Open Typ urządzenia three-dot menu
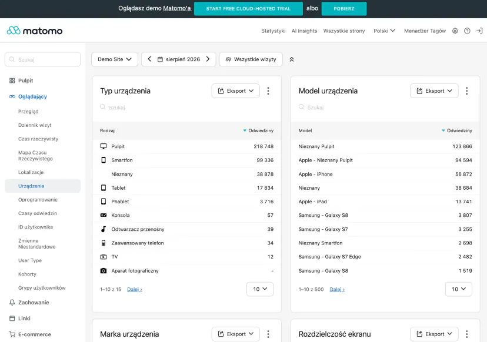 click(268, 91)
